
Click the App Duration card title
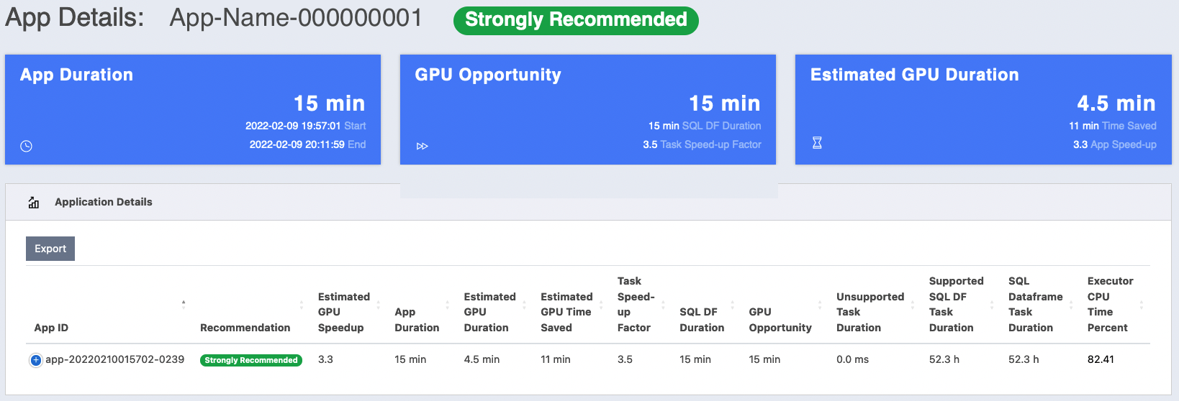click(x=76, y=75)
